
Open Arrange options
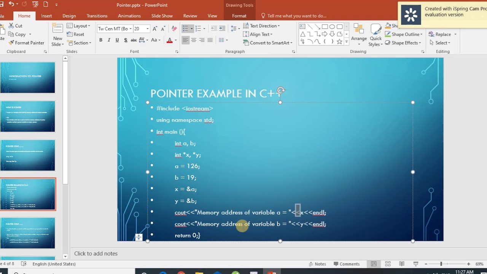[359, 35]
